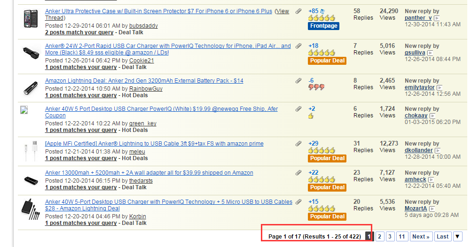Click thumbs-up rating icons on the +85 thread
This screenshot has width=471, height=247.
(x=322, y=18)
